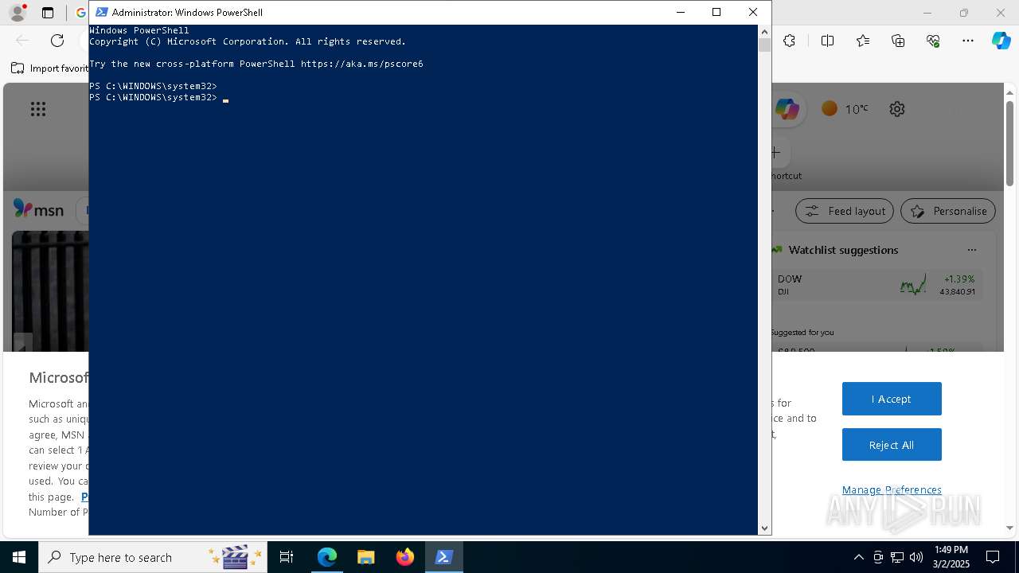
Task: Open Import favorites bookmark in Edge
Action: tap(49, 68)
